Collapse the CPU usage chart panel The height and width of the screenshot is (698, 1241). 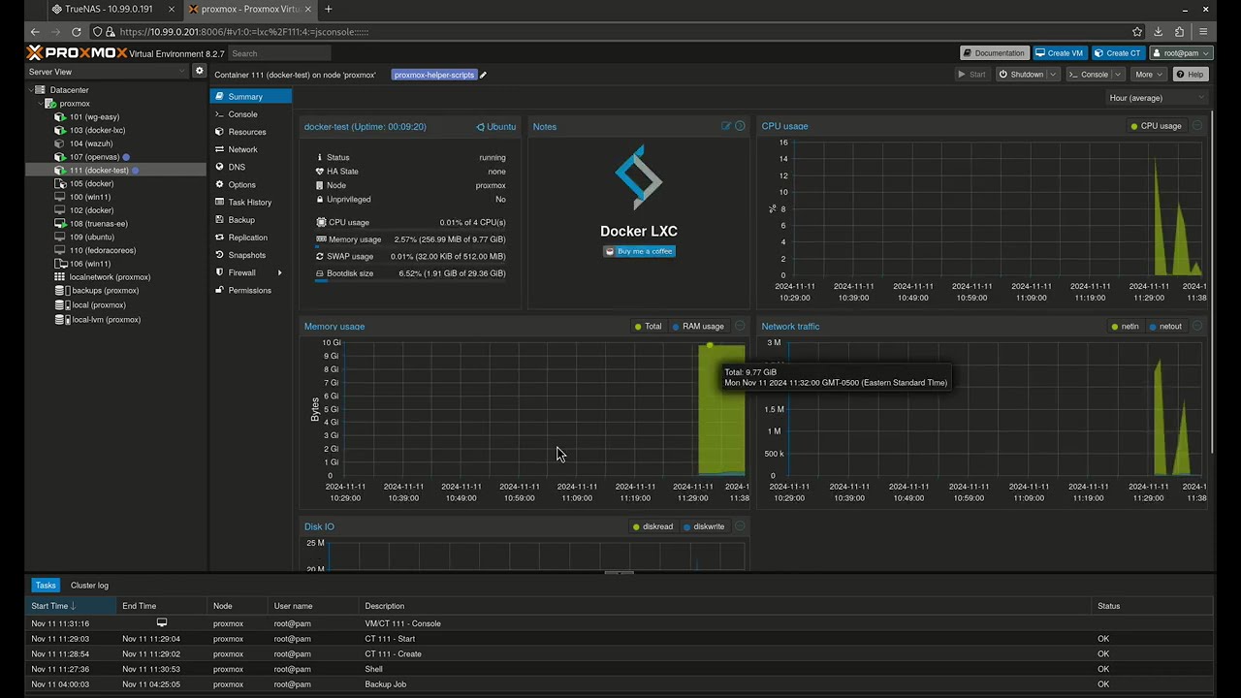[1197, 126]
